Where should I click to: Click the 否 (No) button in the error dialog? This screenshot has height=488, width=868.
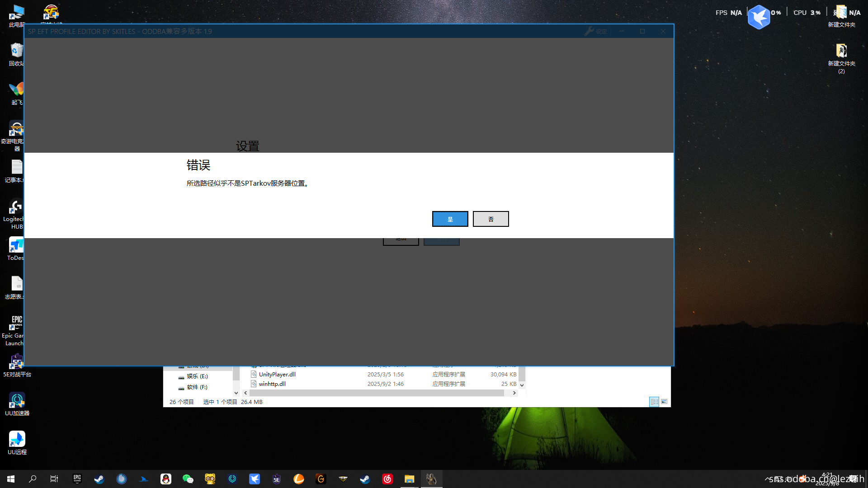click(x=491, y=219)
